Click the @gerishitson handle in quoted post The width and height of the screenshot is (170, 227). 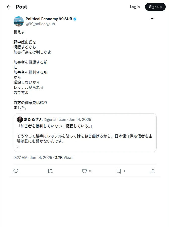point(55,120)
